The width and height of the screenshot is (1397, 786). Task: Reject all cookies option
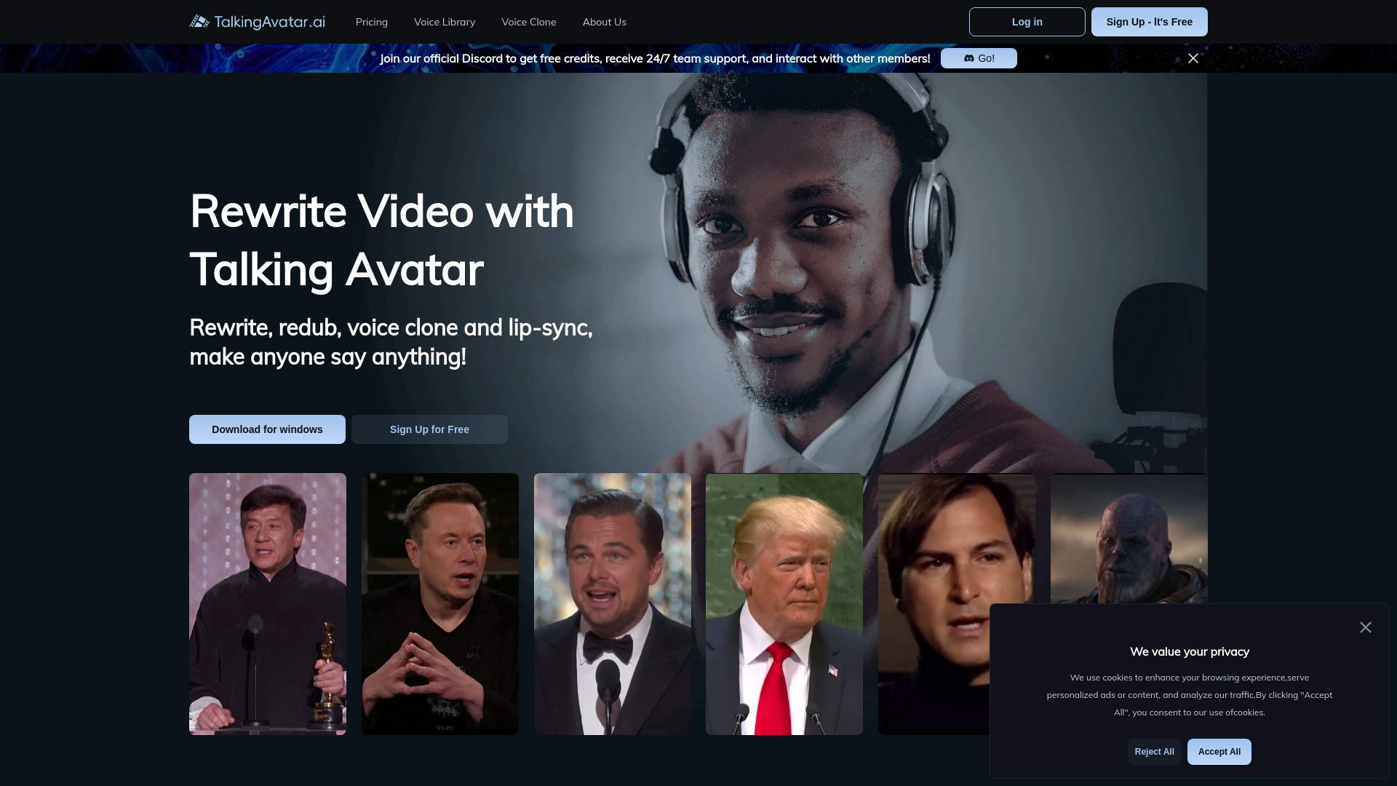[1154, 752]
